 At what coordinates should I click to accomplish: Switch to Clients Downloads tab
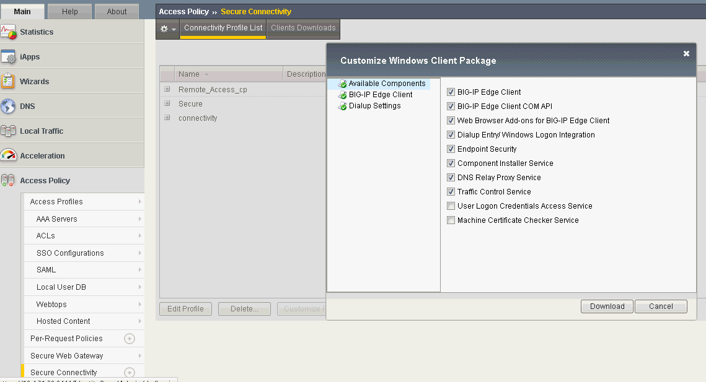tap(303, 28)
